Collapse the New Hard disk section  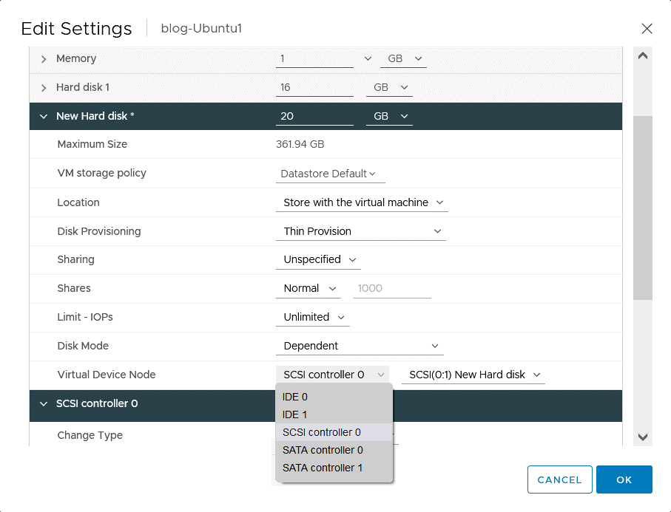(x=43, y=116)
